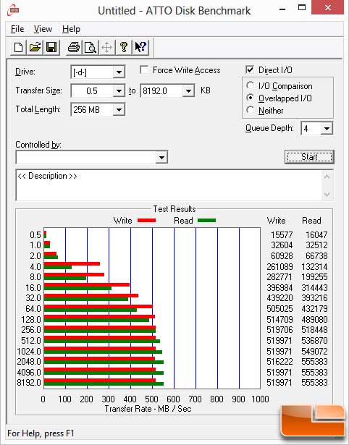The height and width of the screenshot is (445, 349).
Task: Click inside the Description text box
Action: click(x=169, y=185)
